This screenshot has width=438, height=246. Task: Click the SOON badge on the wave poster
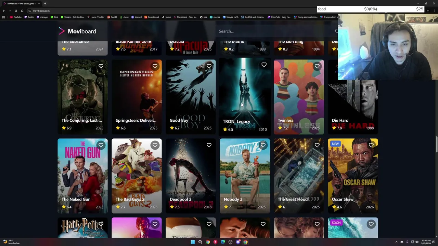coord(336,223)
